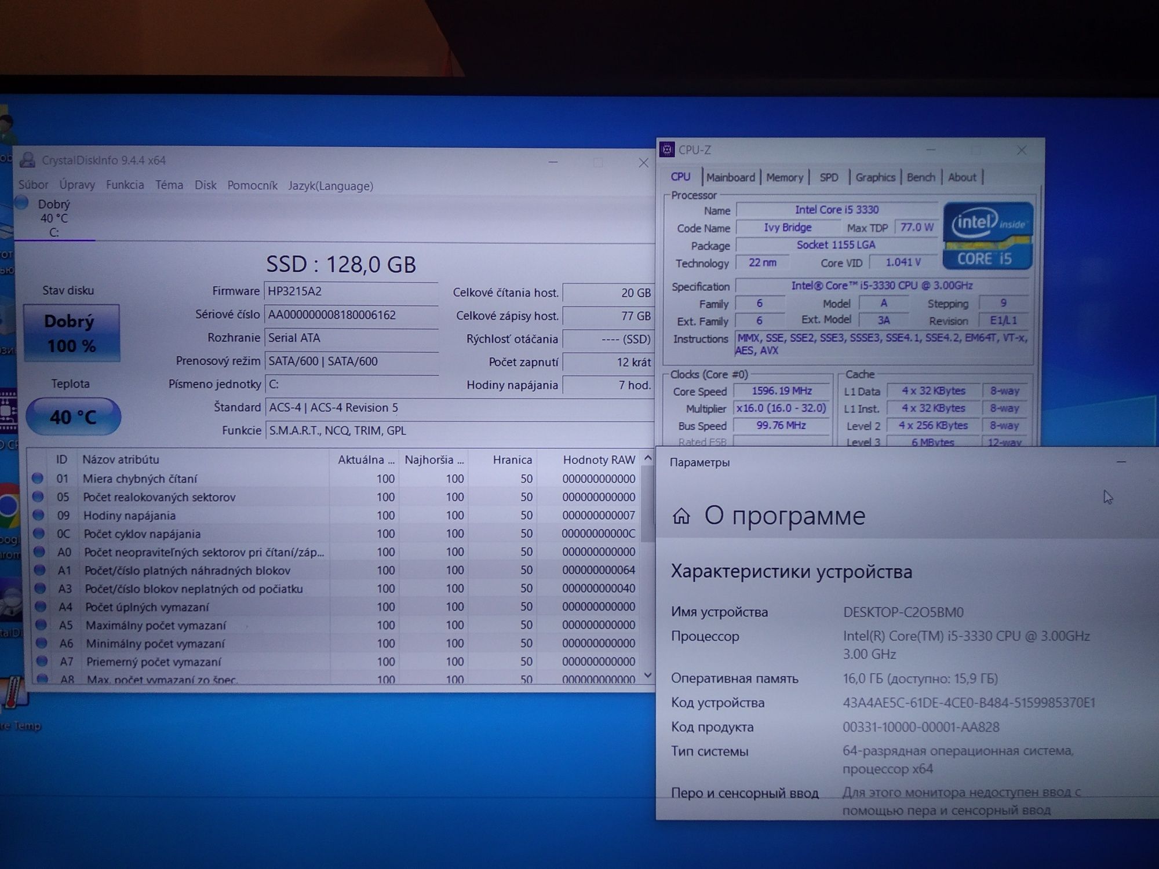Select the CPU tab in CPU-Z

[x=680, y=177]
